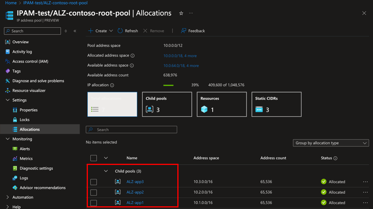The width and height of the screenshot is (373, 209).
Task: Click the 10.3.0.0/16 address space cell
Action: point(203,182)
